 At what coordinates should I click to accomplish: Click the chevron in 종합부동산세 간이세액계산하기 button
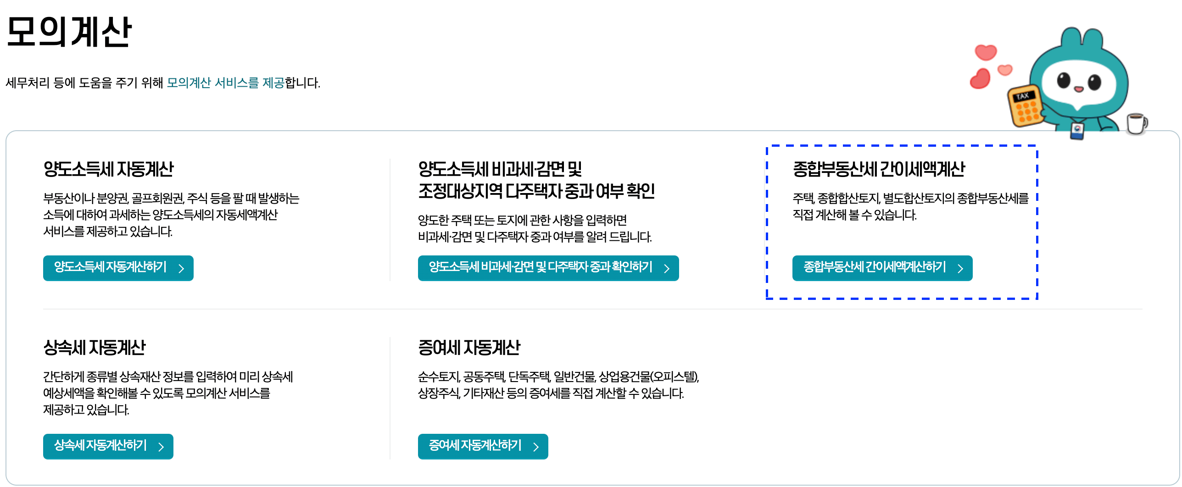pyautogui.click(x=960, y=268)
